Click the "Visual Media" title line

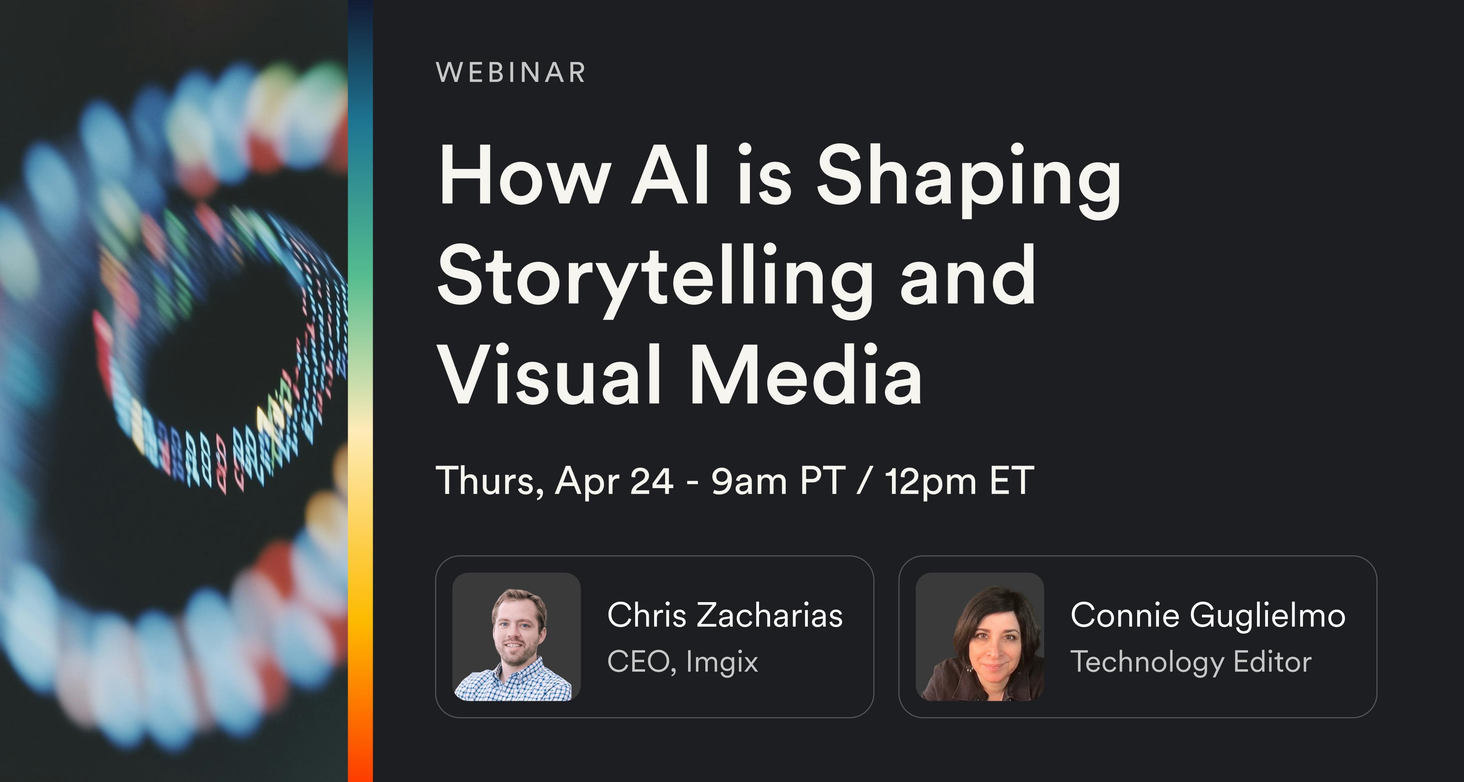679,376
